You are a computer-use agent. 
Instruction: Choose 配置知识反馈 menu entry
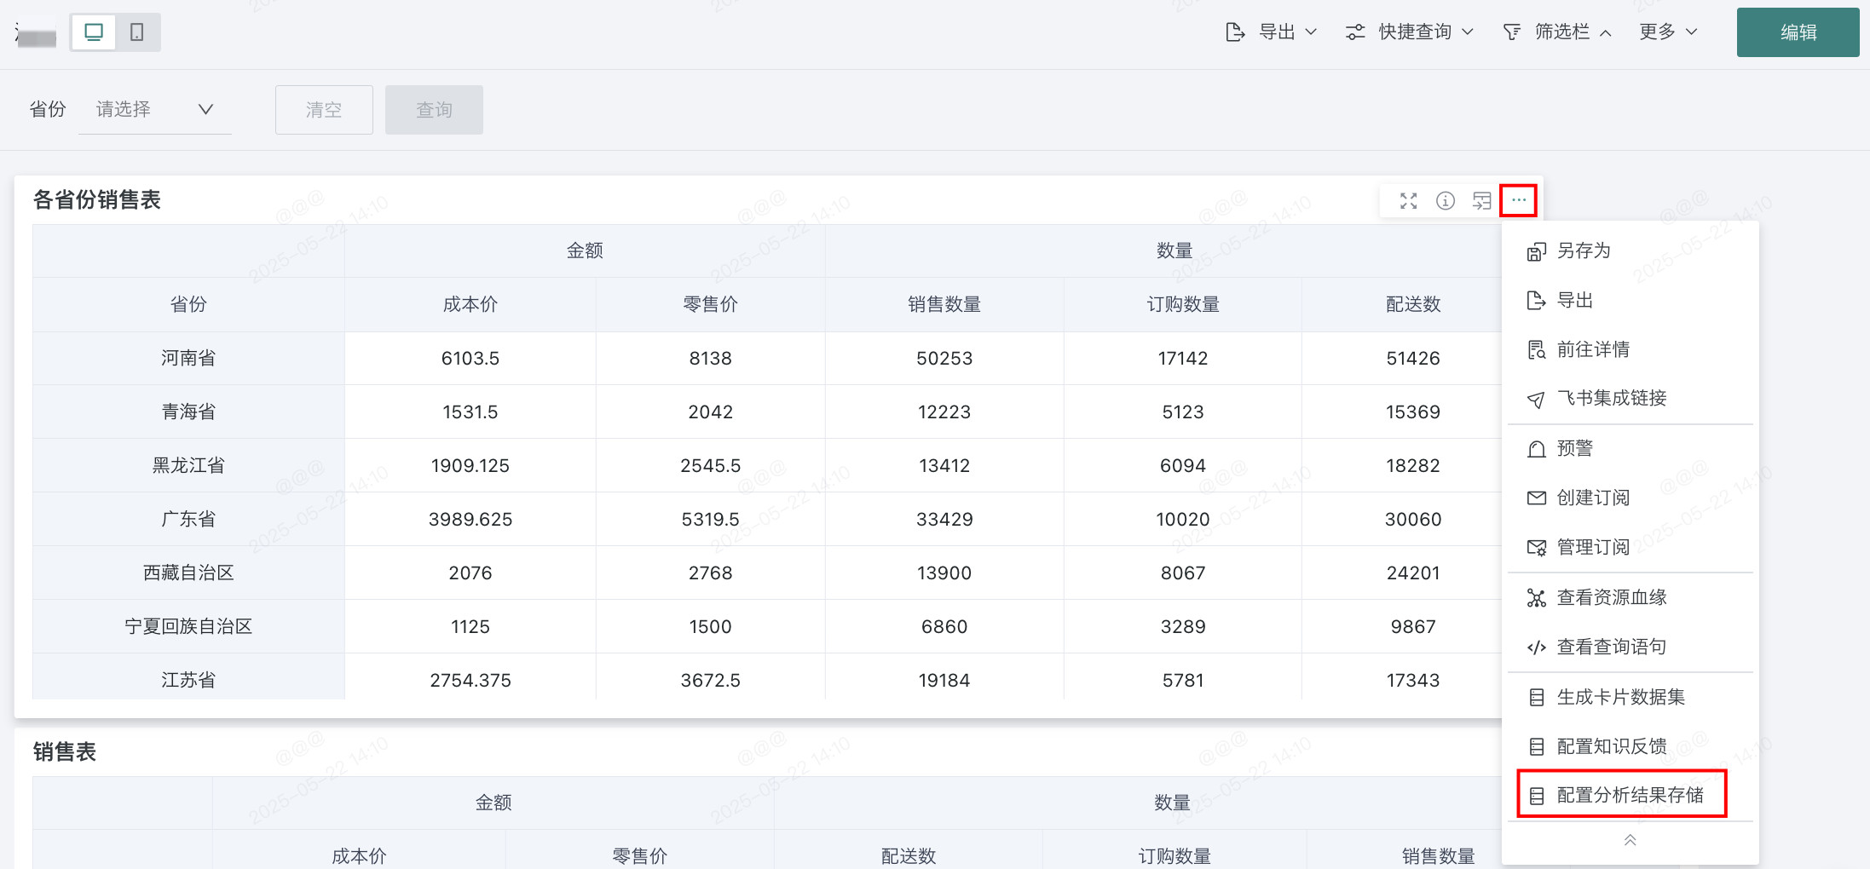(x=1630, y=746)
